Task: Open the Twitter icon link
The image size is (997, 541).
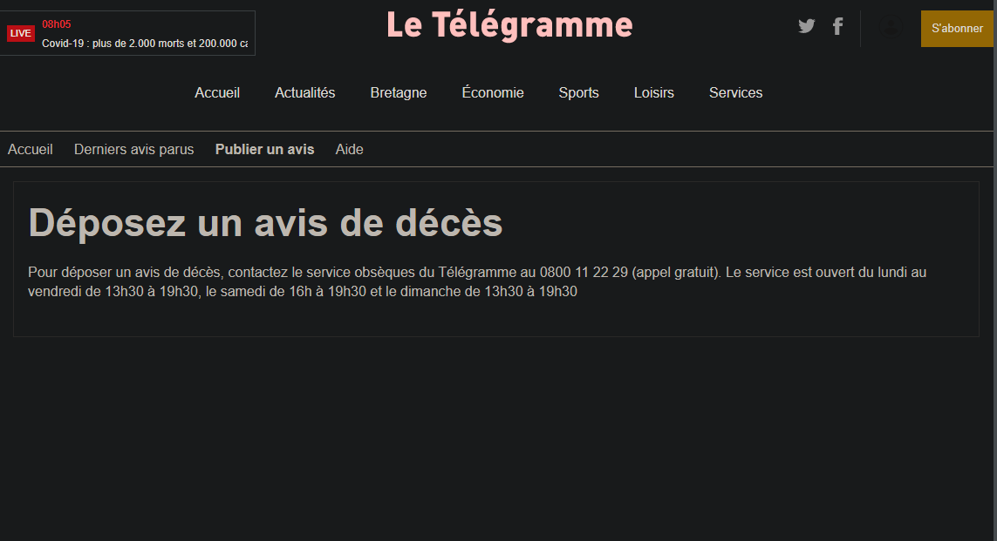Action: click(x=806, y=26)
